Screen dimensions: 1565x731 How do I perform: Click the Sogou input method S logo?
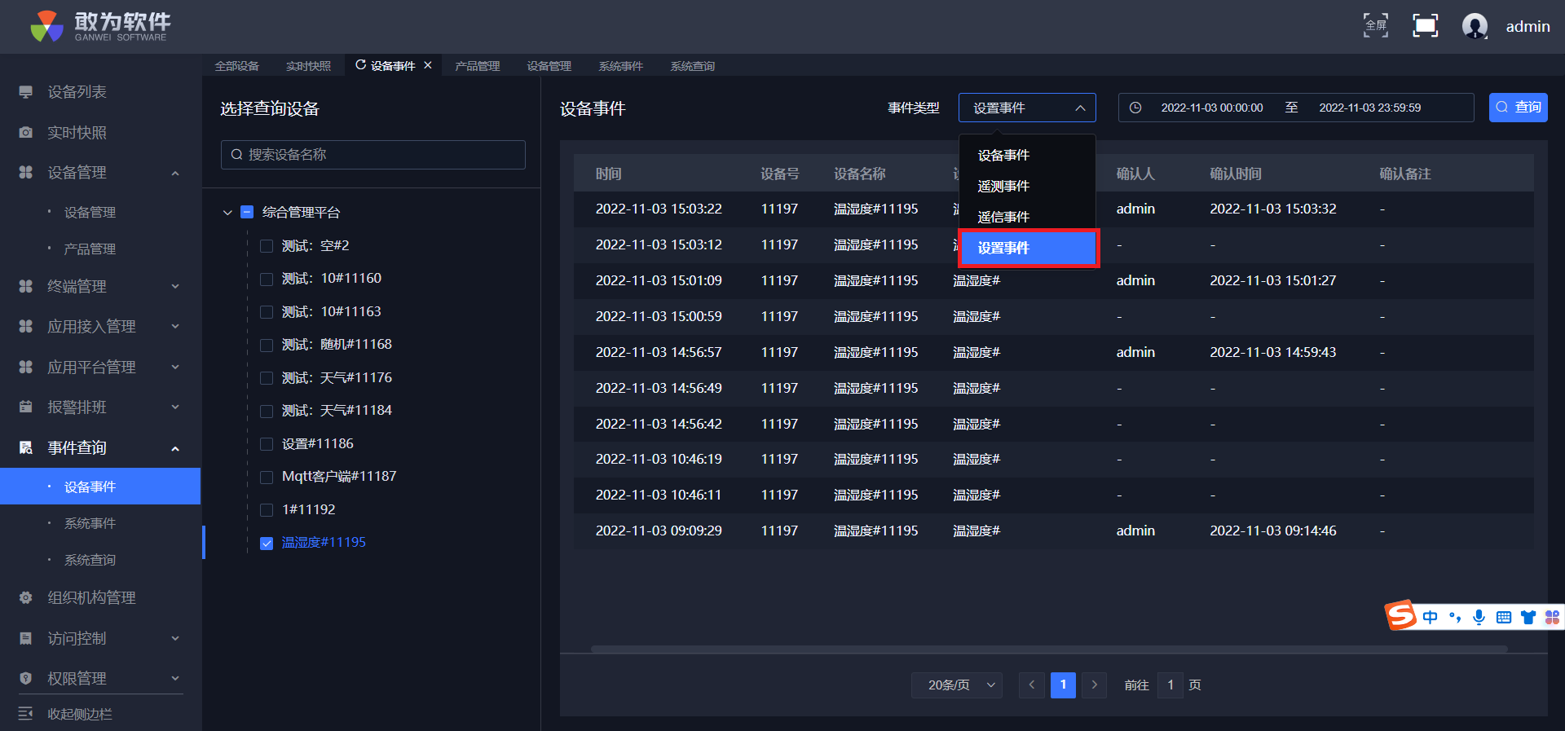point(1400,615)
